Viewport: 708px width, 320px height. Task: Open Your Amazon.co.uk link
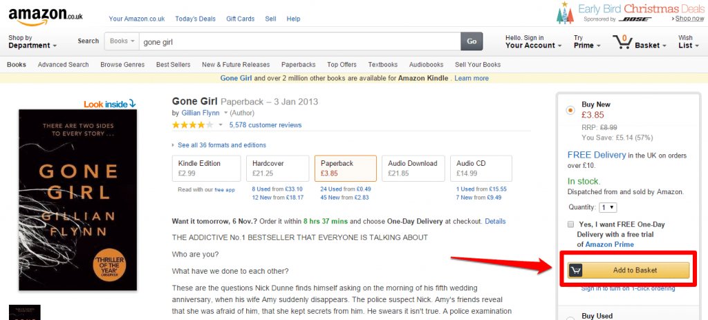[x=137, y=19]
